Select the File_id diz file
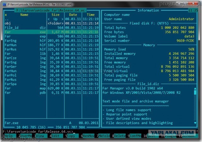 (x=51, y=28)
